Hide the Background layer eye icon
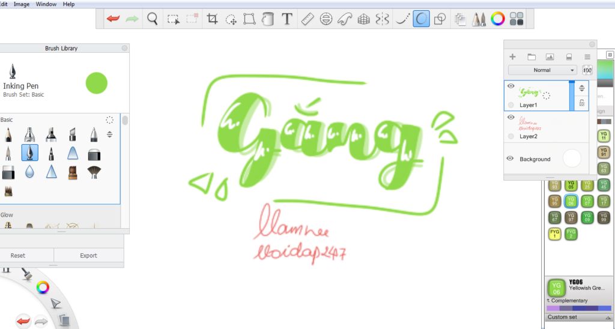Image resolution: width=615 pixels, height=329 pixels. point(510,158)
